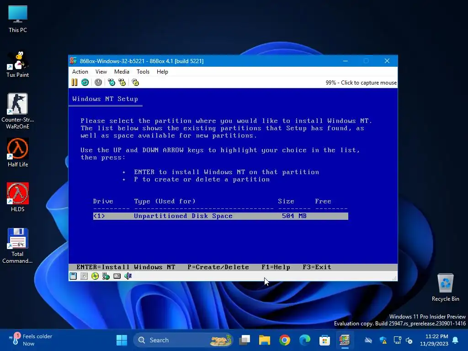The image size is (468, 351).
Task: Click the 86Box taskbar button
Action: pos(345,340)
